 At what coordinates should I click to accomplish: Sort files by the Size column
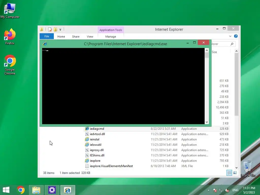coord(221,52)
